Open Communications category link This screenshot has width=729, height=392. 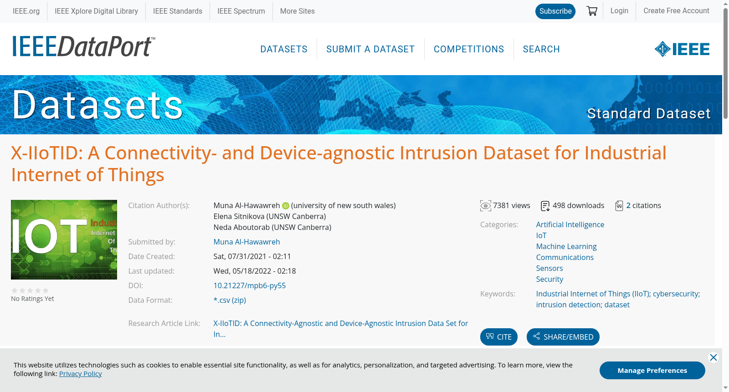click(x=565, y=258)
